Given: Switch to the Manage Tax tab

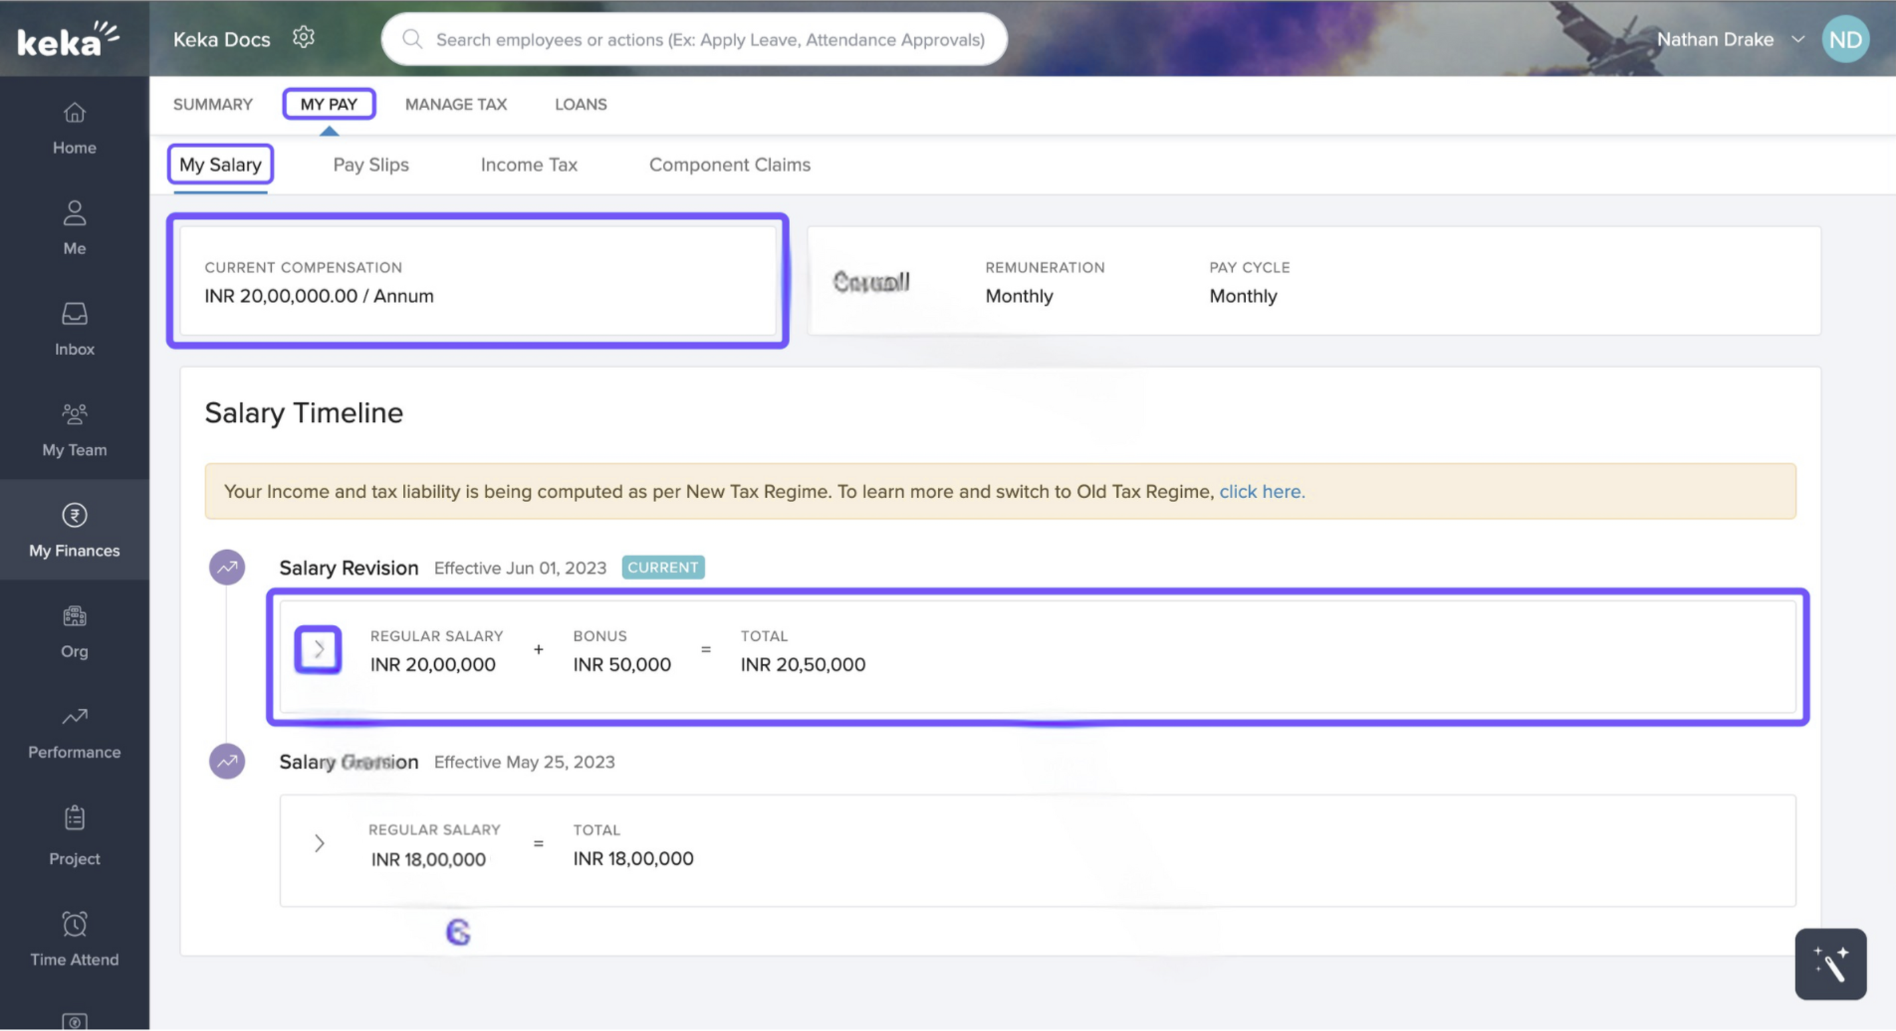Looking at the screenshot, I should coord(455,104).
